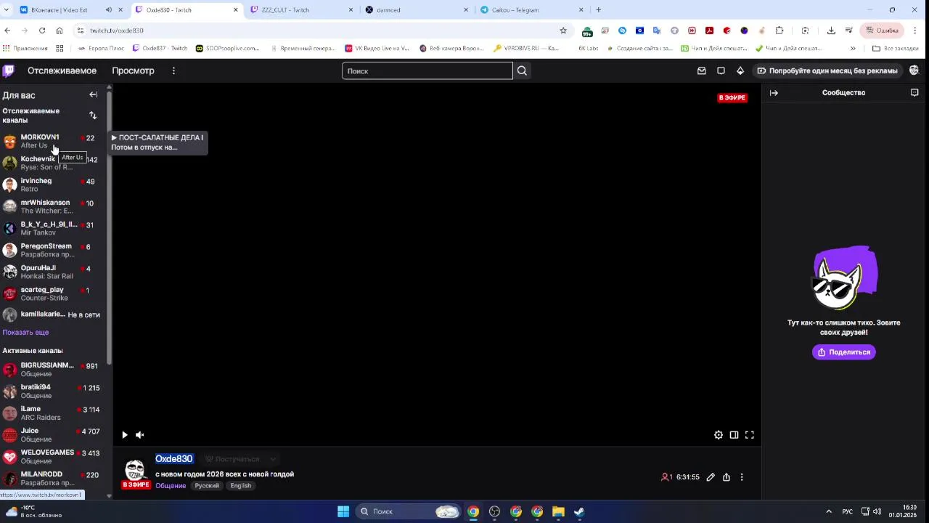Open player settings gear

click(719, 435)
